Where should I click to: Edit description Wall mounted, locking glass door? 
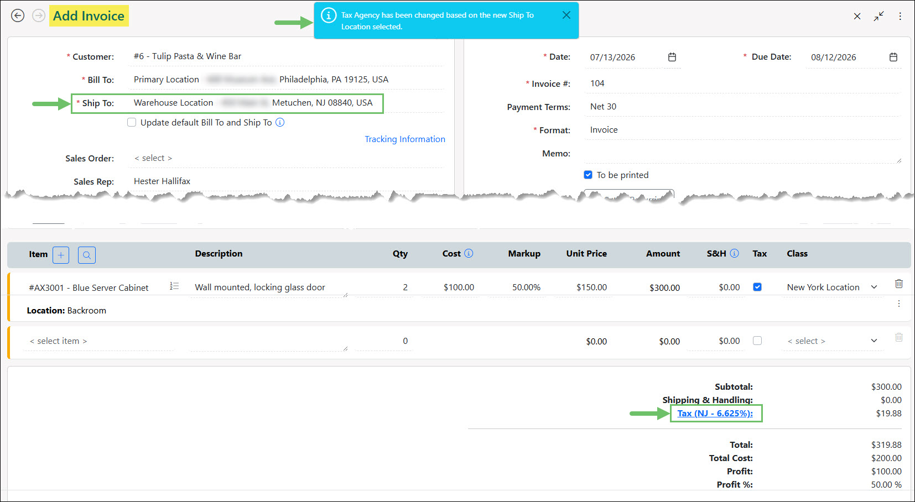click(x=268, y=287)
